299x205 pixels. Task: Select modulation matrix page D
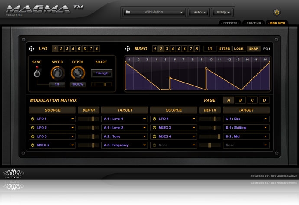264,100
